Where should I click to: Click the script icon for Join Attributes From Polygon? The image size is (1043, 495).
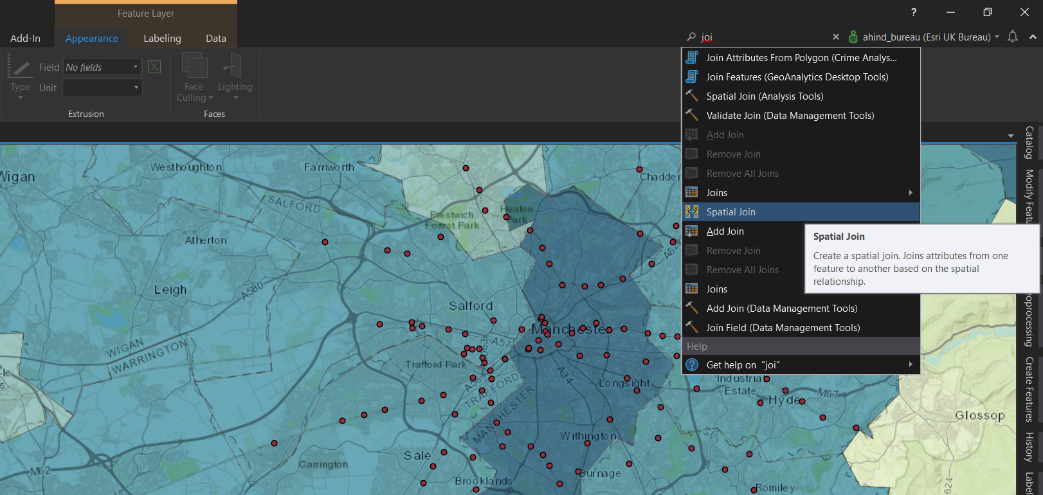pos(692,57)
